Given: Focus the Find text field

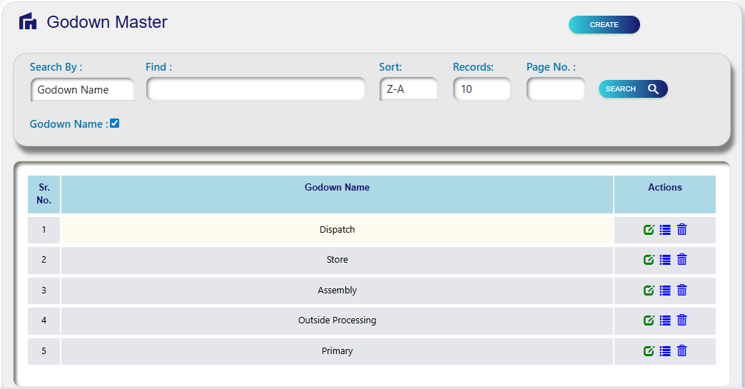Looking at the screenshot, I should click(x=255, y=89).
